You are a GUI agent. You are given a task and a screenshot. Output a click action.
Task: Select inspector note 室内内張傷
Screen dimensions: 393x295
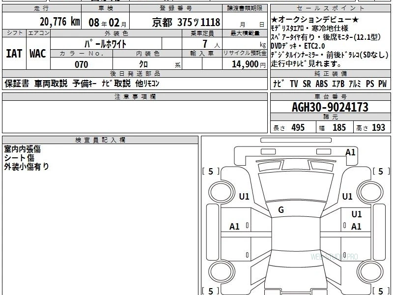(x=22, y=149)
